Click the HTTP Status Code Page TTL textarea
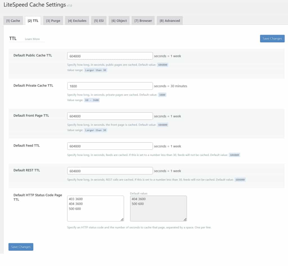288x266 pixels. click(x=96, y=208)
